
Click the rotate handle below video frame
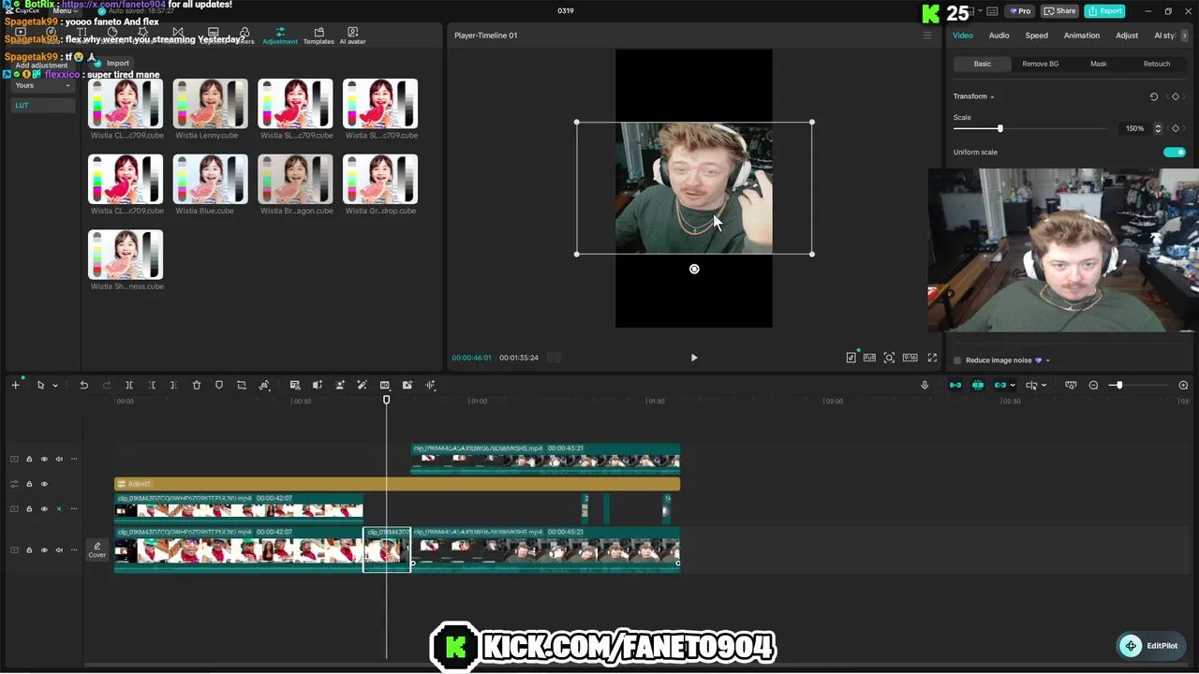coord(694,269)
